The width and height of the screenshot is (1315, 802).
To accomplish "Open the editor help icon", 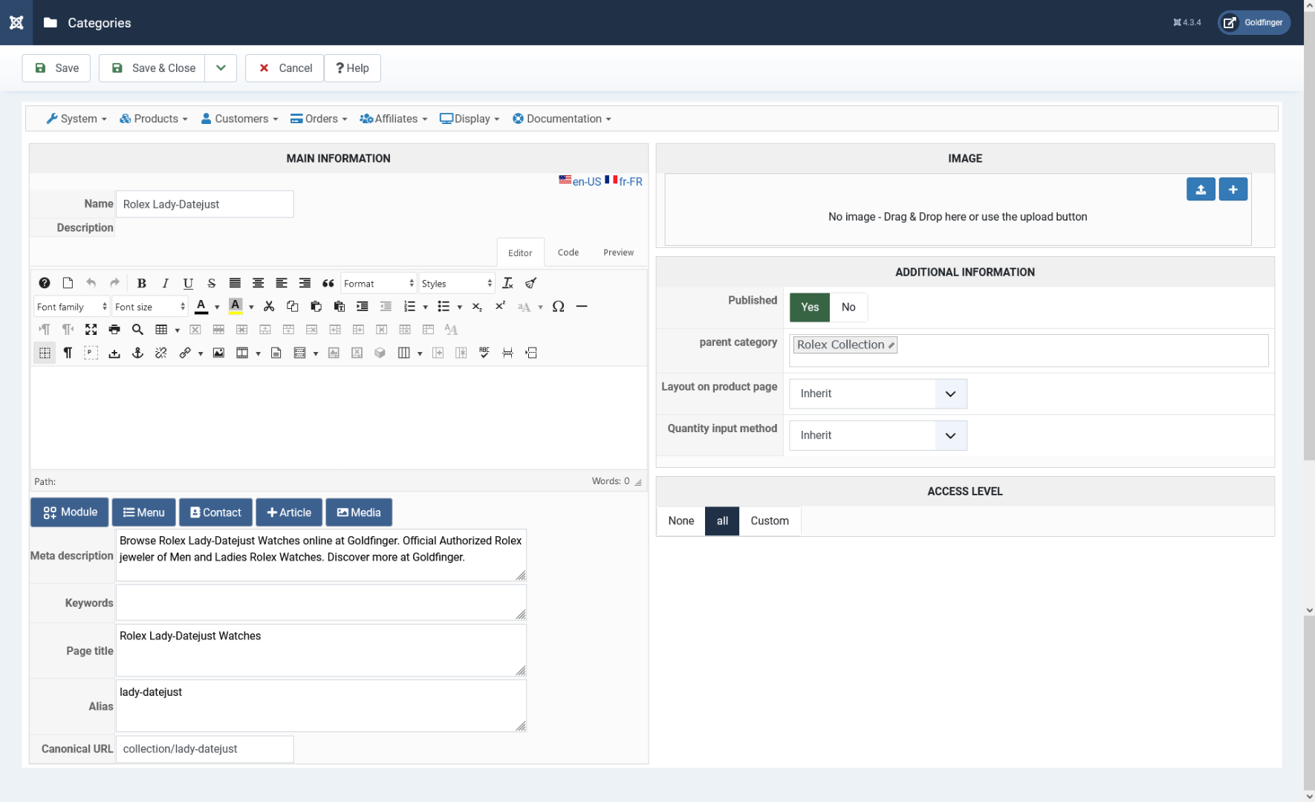I will 45,283.
